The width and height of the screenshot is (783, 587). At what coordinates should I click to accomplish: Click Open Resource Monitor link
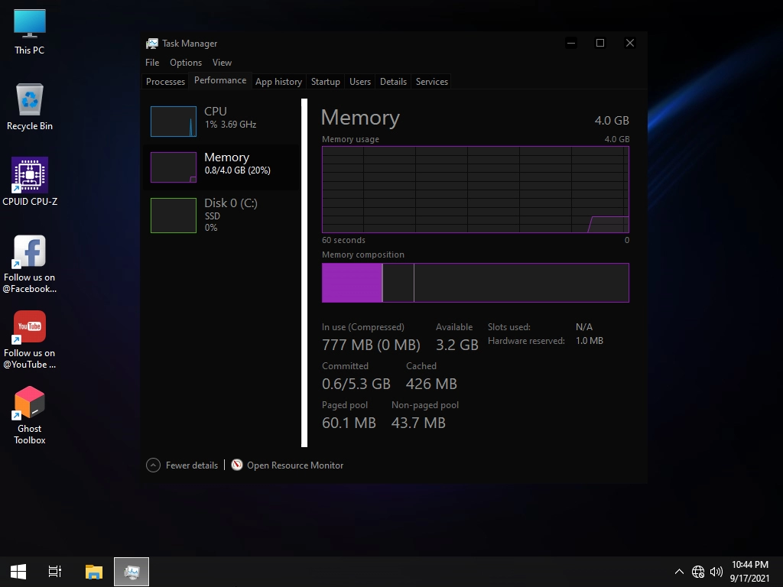click(x=295, y=465)
